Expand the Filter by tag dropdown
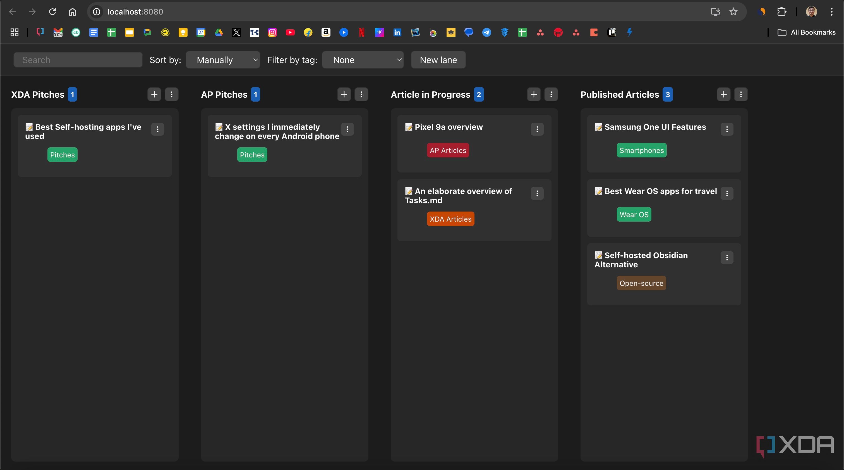 tap(363, 60)
